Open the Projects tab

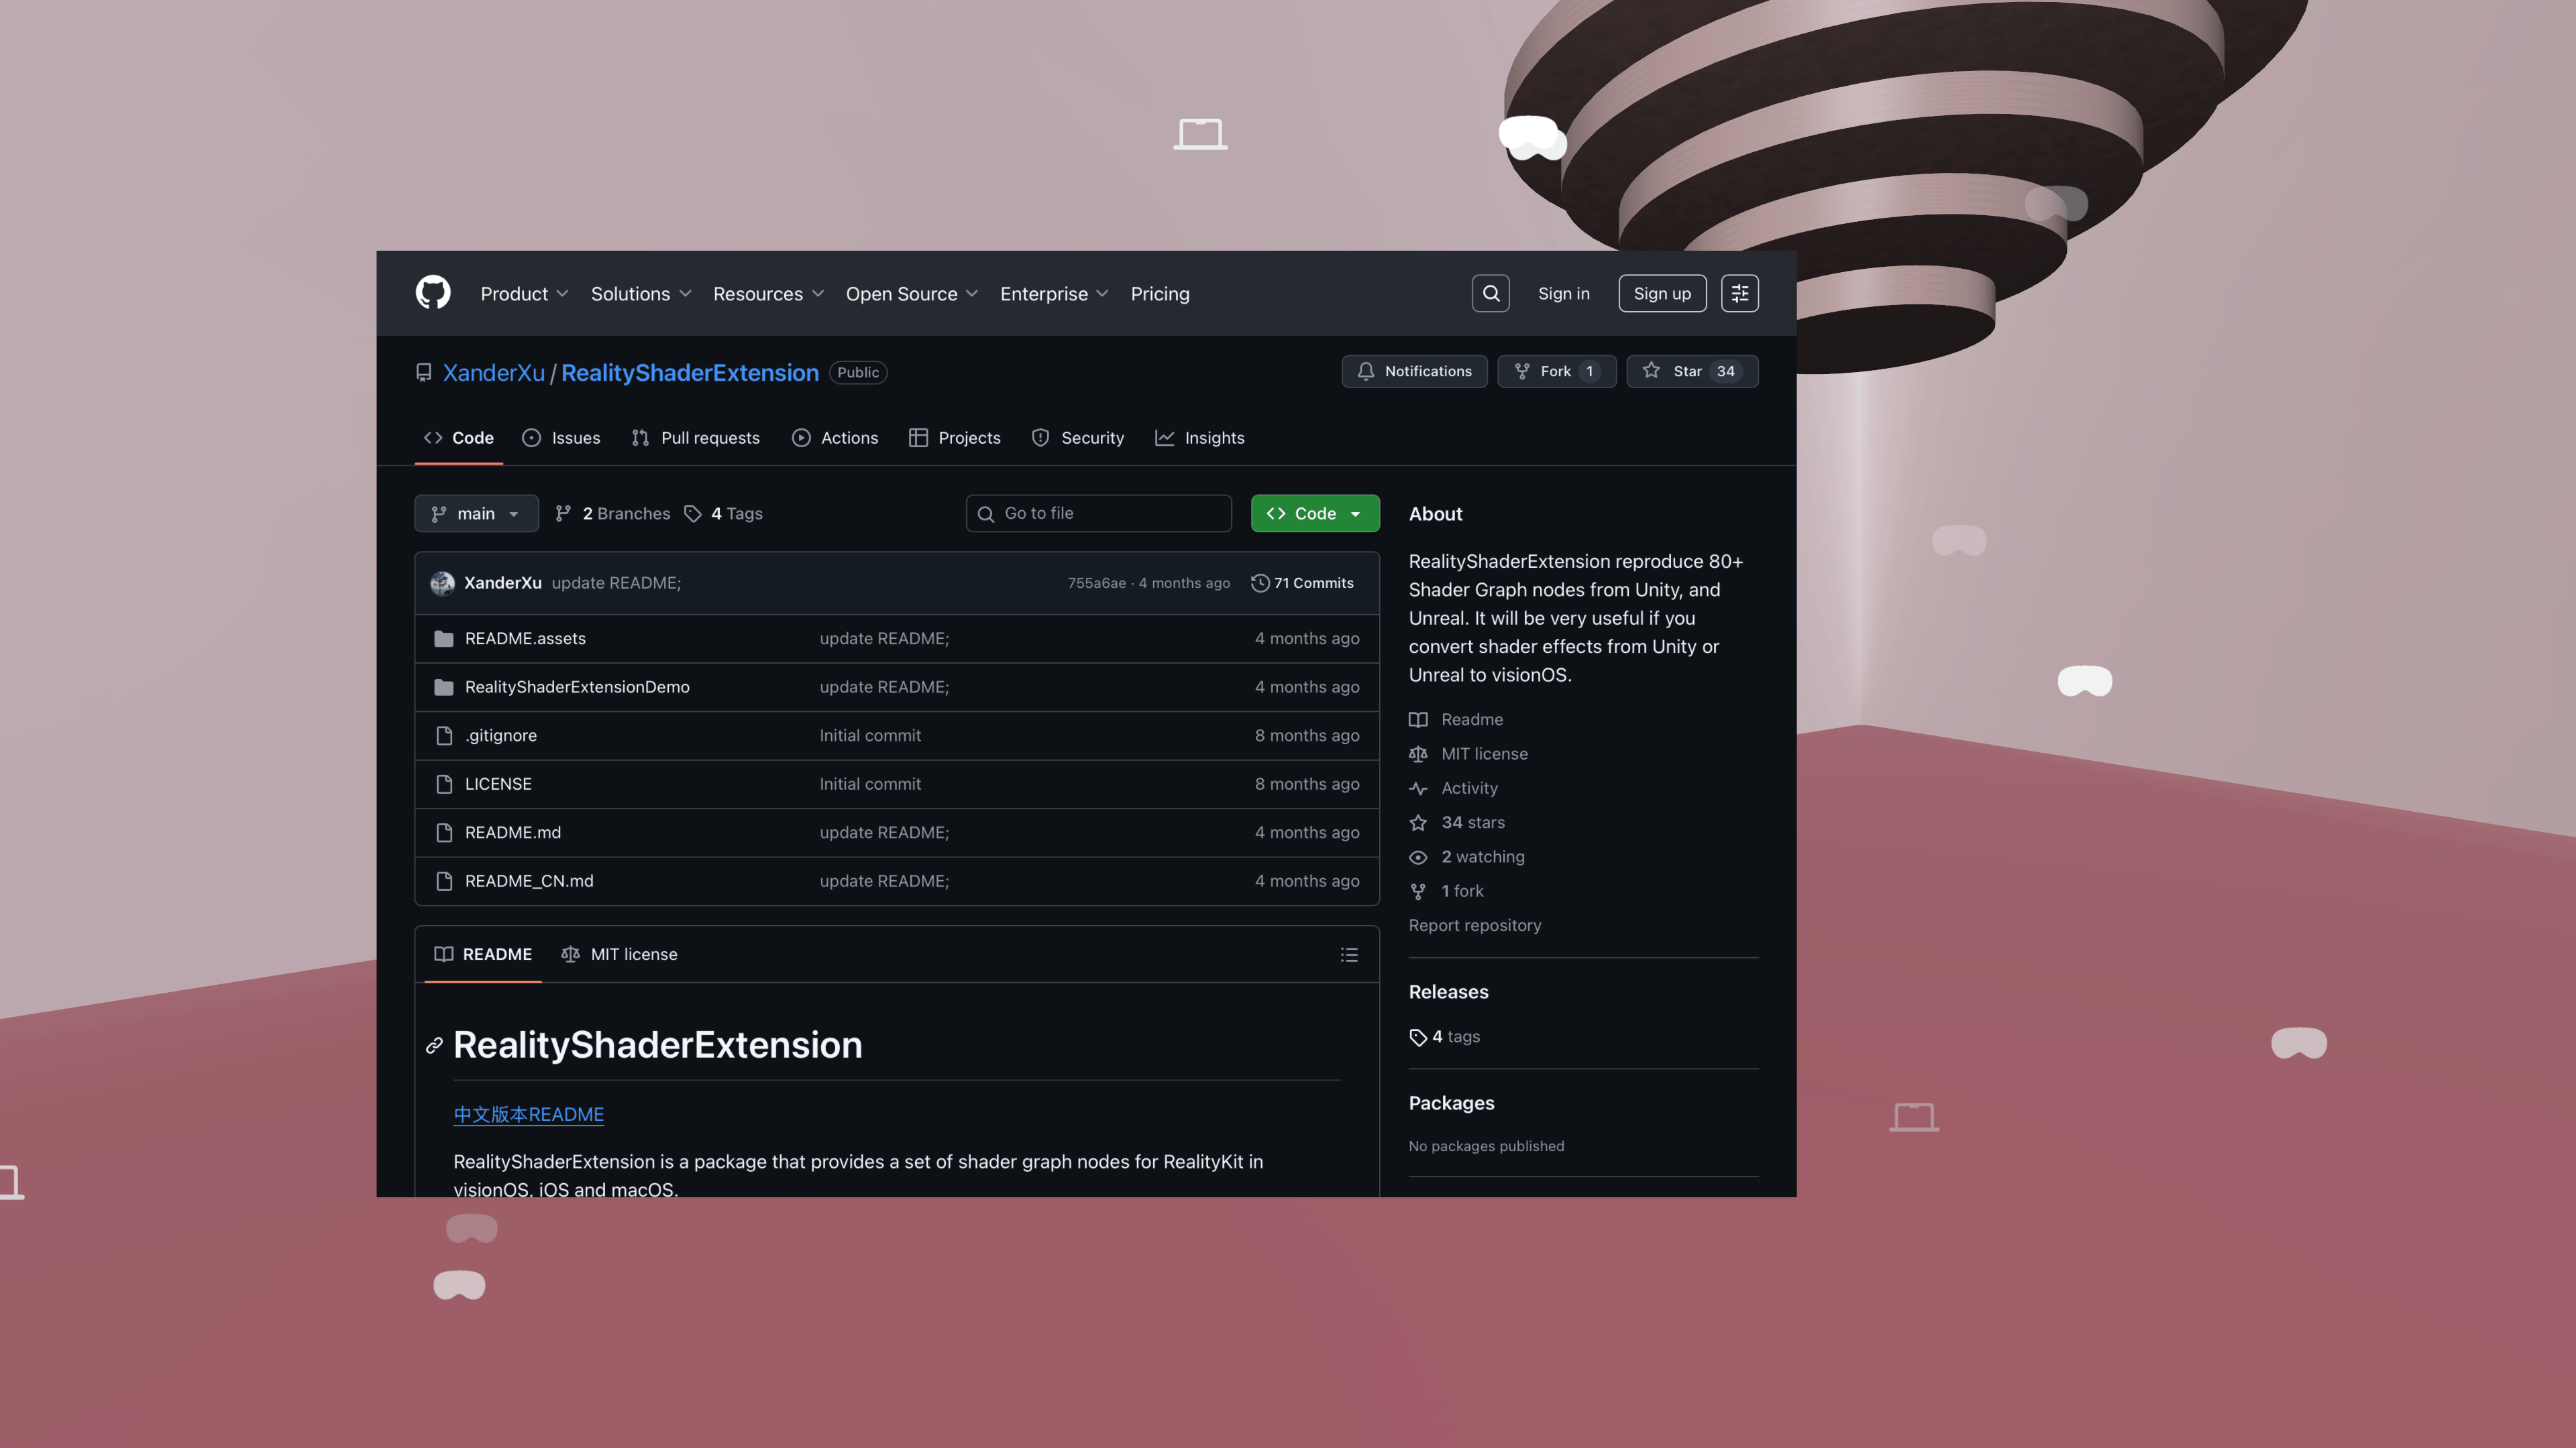pos(954,438)
